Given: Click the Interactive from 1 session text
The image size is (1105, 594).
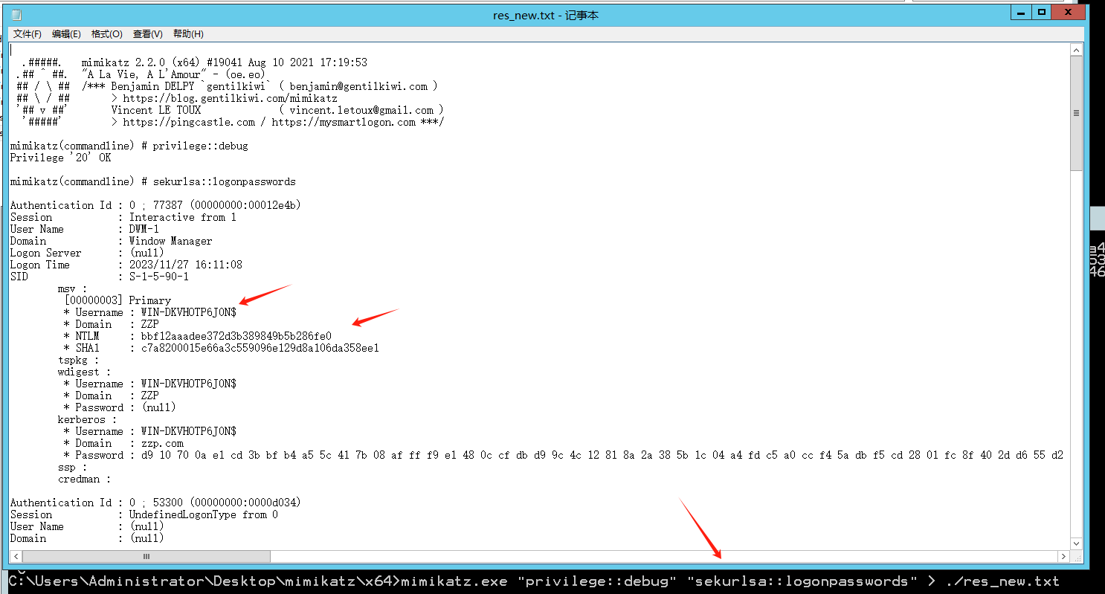Looking at the screenshot, I should (x=183, y=217).
